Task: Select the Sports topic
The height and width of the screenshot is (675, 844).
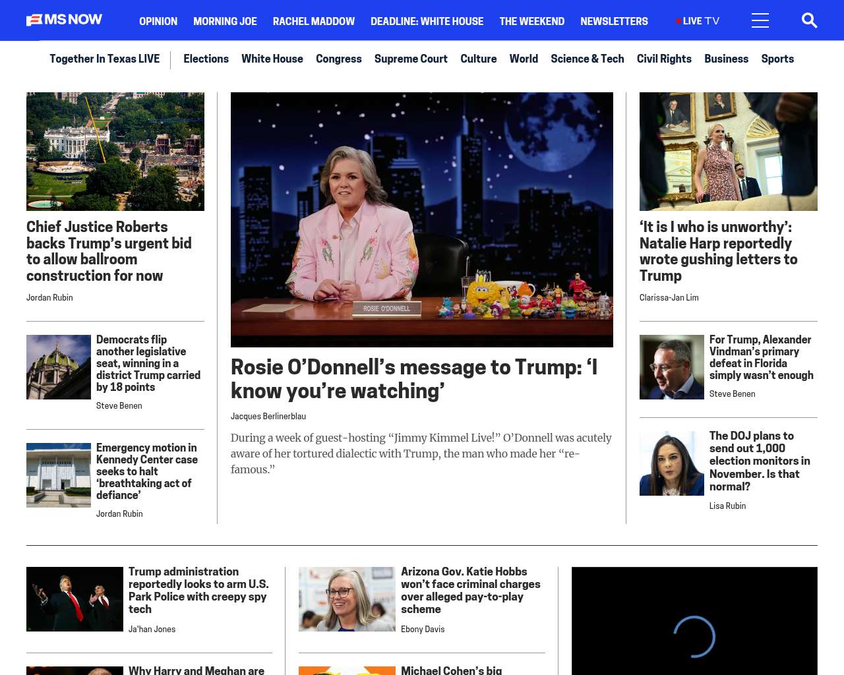Action: coord(777,59)
